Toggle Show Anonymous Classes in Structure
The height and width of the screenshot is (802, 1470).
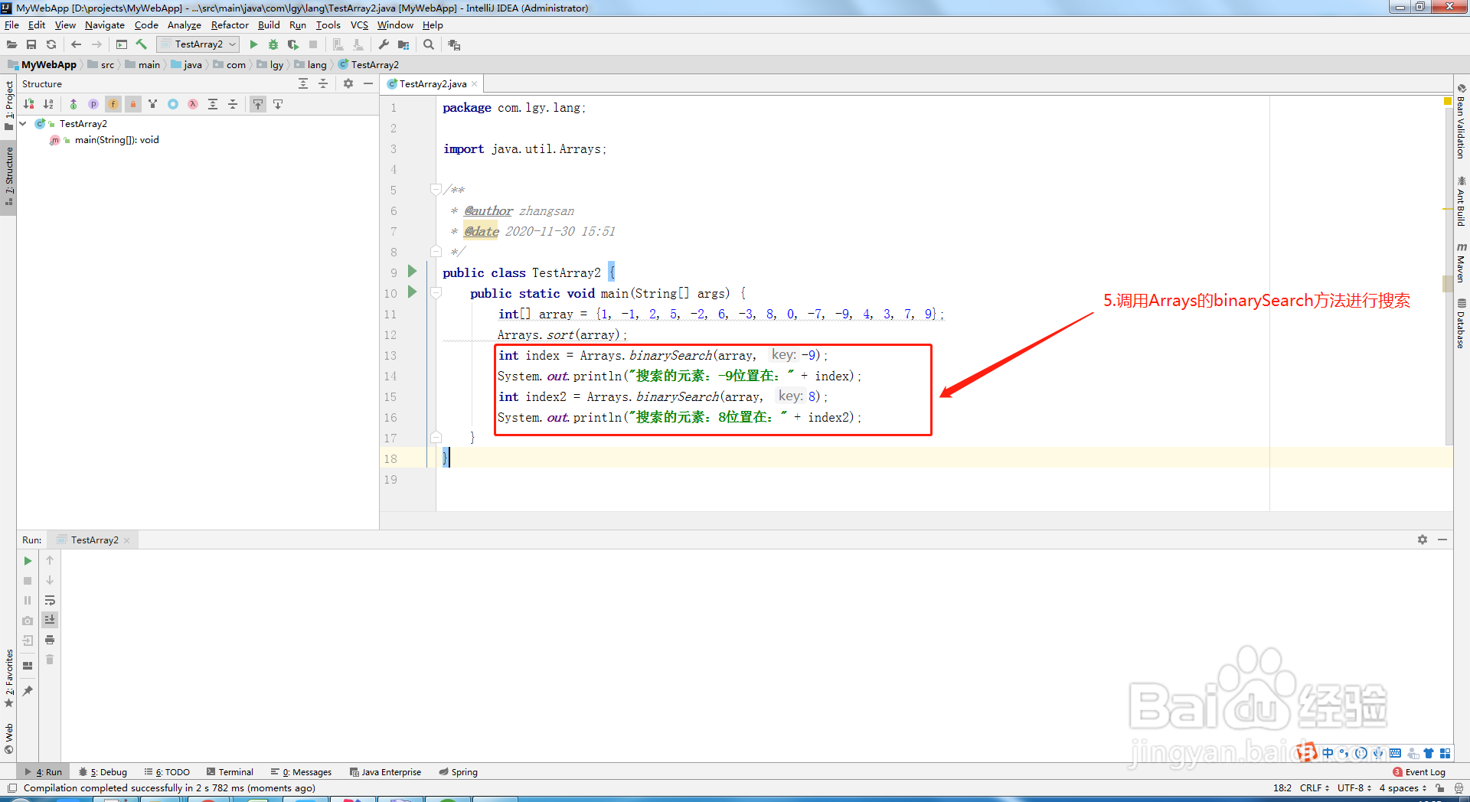pos(173,104)
